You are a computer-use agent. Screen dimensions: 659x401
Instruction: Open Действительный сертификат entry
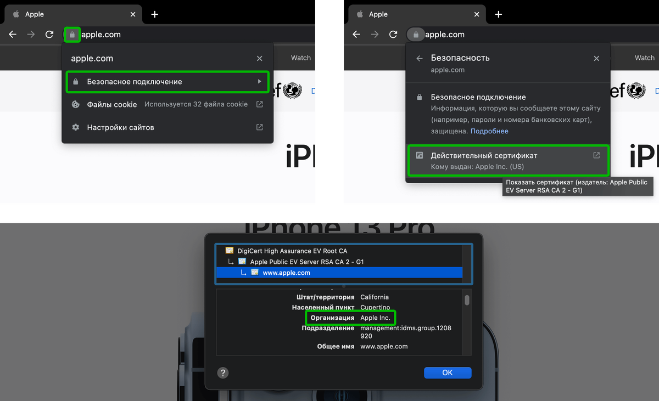509,160
